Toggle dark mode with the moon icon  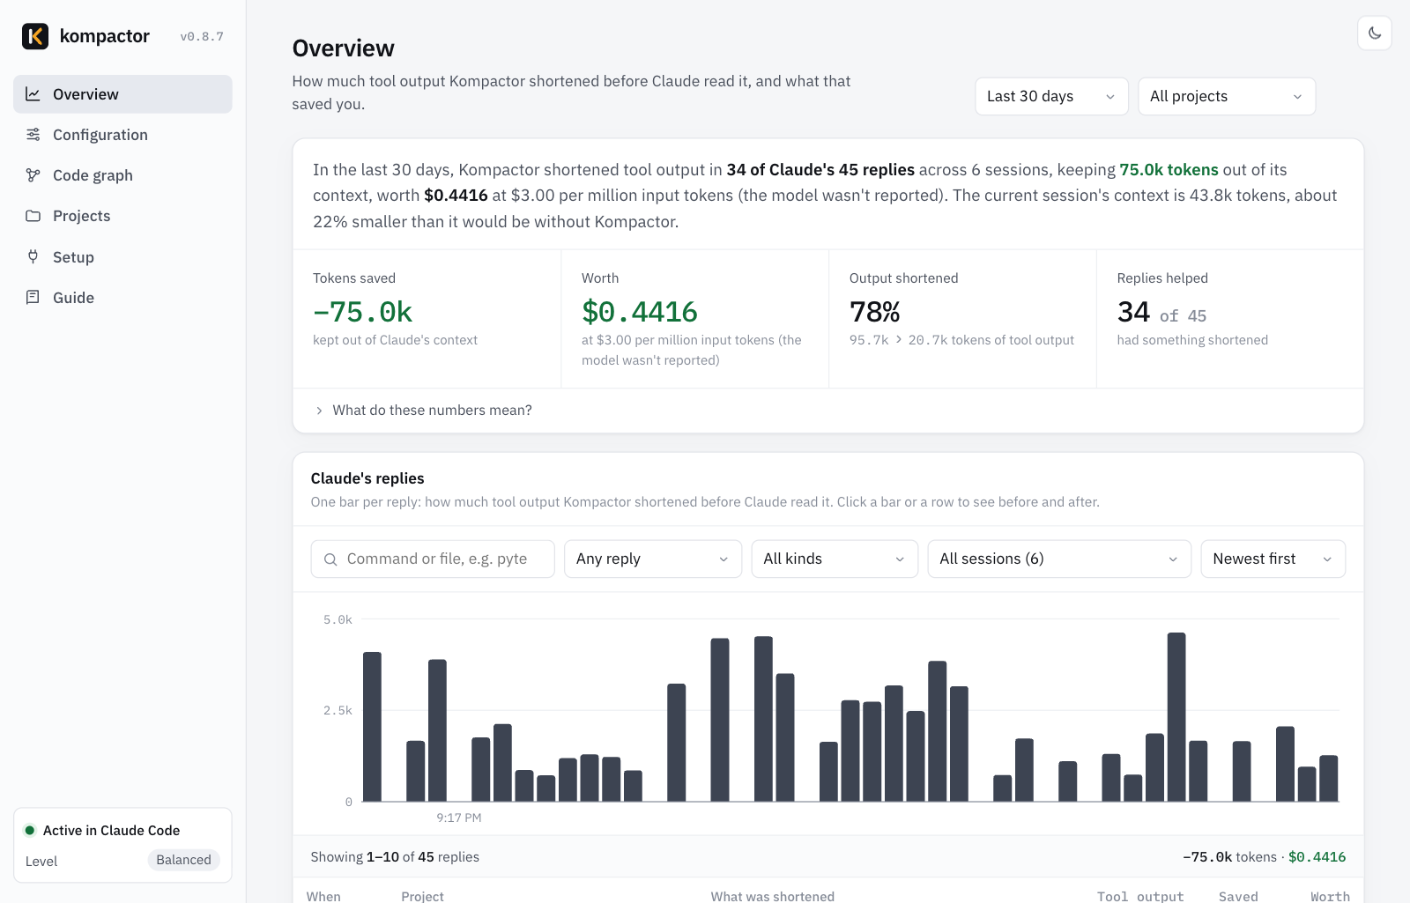click(1375, 33)
